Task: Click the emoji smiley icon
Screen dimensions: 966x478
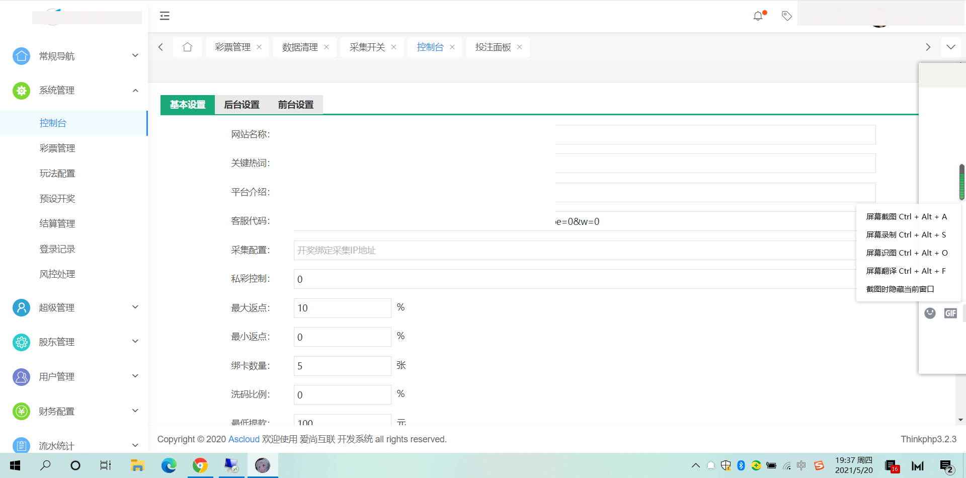Action: click(930, 313)
